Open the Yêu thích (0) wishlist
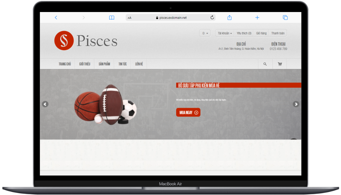 pyautogui.click(x=244, y=33)
